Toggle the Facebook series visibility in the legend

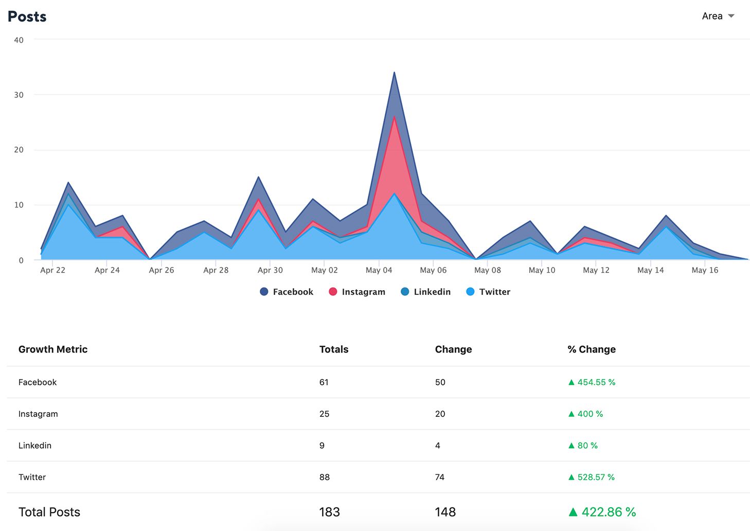[x=286, y=291]
